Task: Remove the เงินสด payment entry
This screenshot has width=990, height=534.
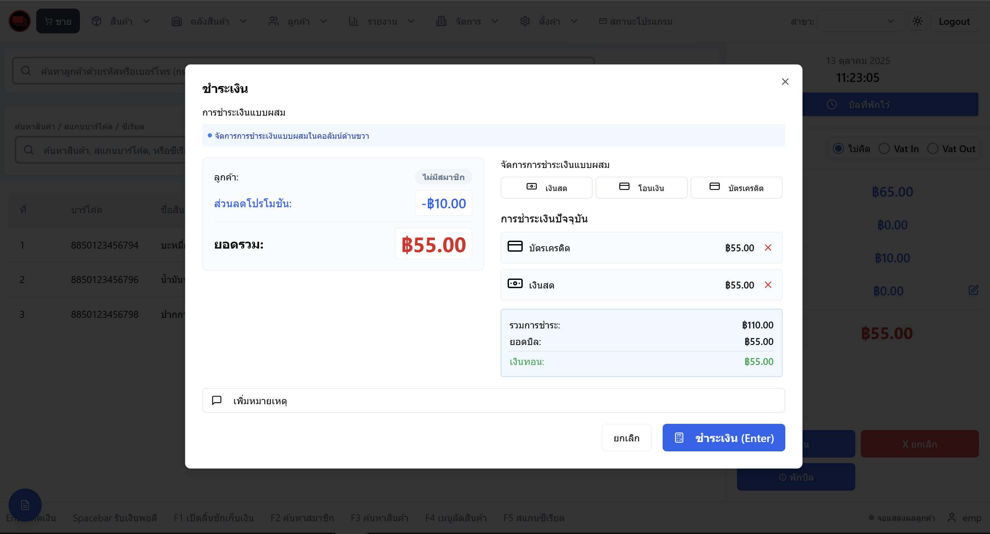Action: (x=768, y=285)
